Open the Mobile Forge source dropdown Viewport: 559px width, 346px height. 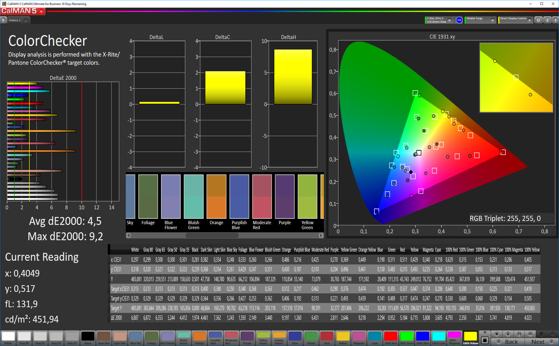pyautogui.click(x=493, y=20)
